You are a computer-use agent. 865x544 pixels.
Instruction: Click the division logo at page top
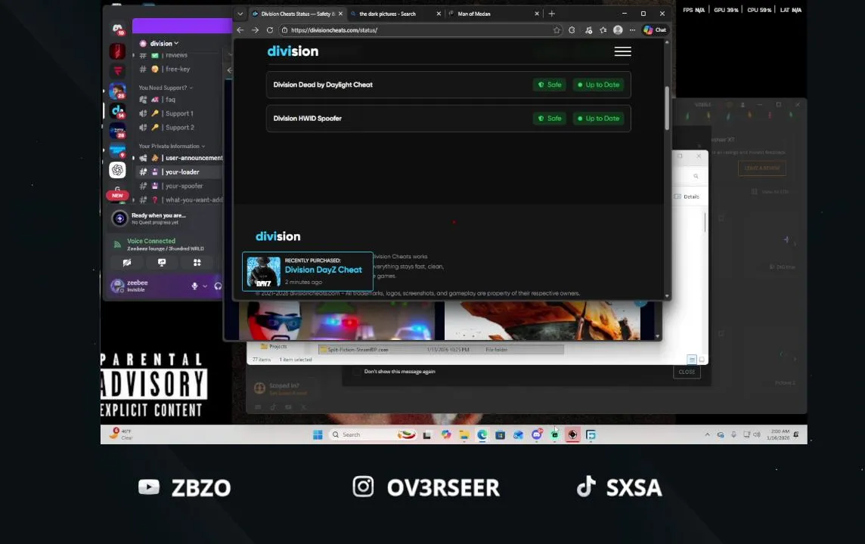[x=293, y=51]
